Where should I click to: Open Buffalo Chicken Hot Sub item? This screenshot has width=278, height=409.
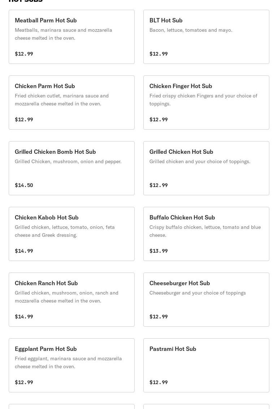click(206, 234)
